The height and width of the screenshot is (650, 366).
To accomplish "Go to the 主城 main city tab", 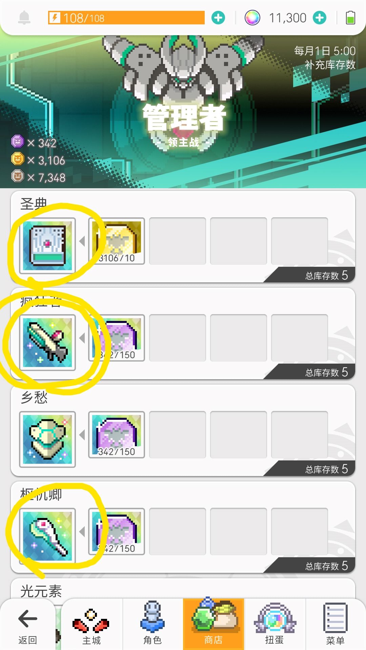I will 91,624.
